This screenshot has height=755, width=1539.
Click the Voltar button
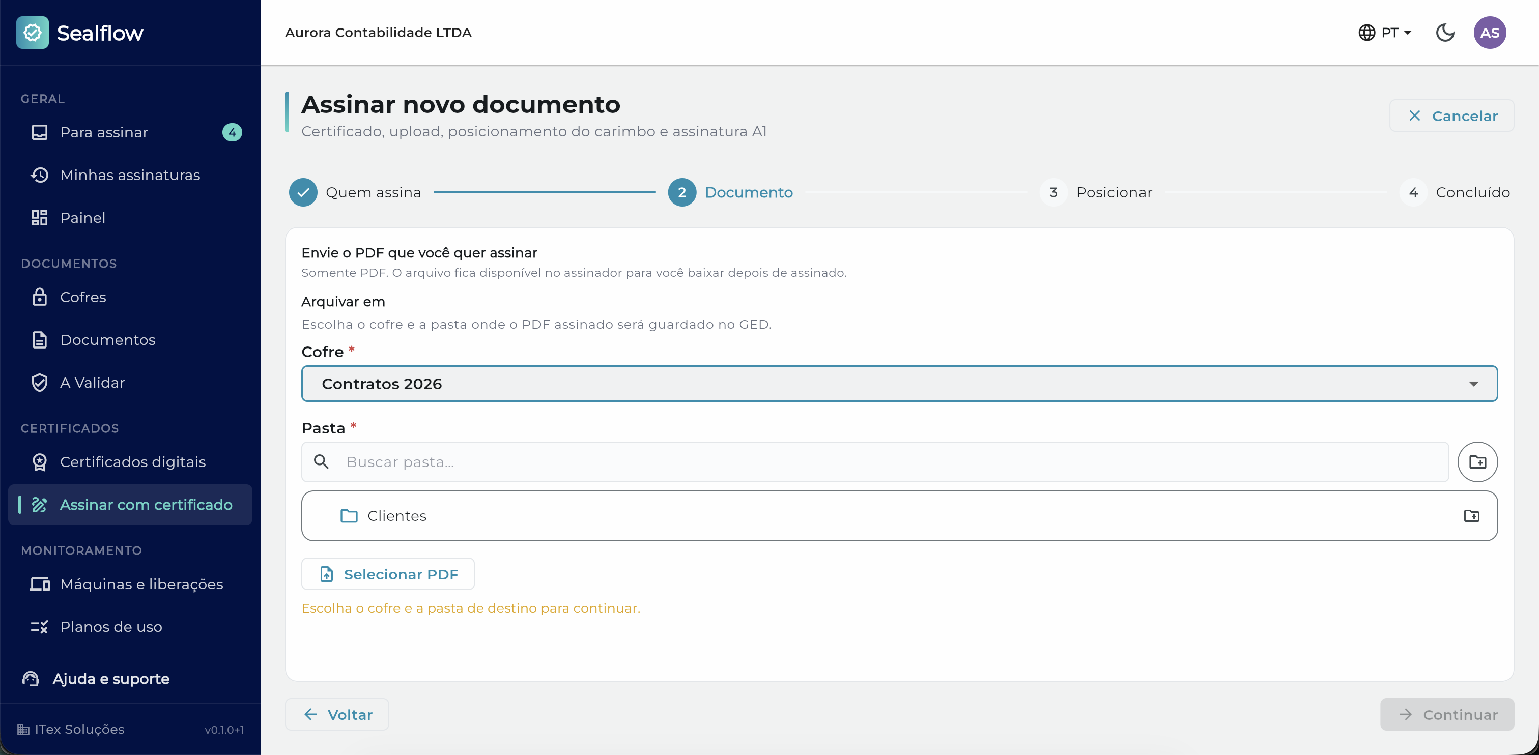337,714
